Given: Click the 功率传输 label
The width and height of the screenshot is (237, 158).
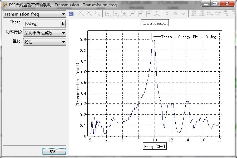Looking at the screenshot, I should pyautogui.click(x=14, y=32).
